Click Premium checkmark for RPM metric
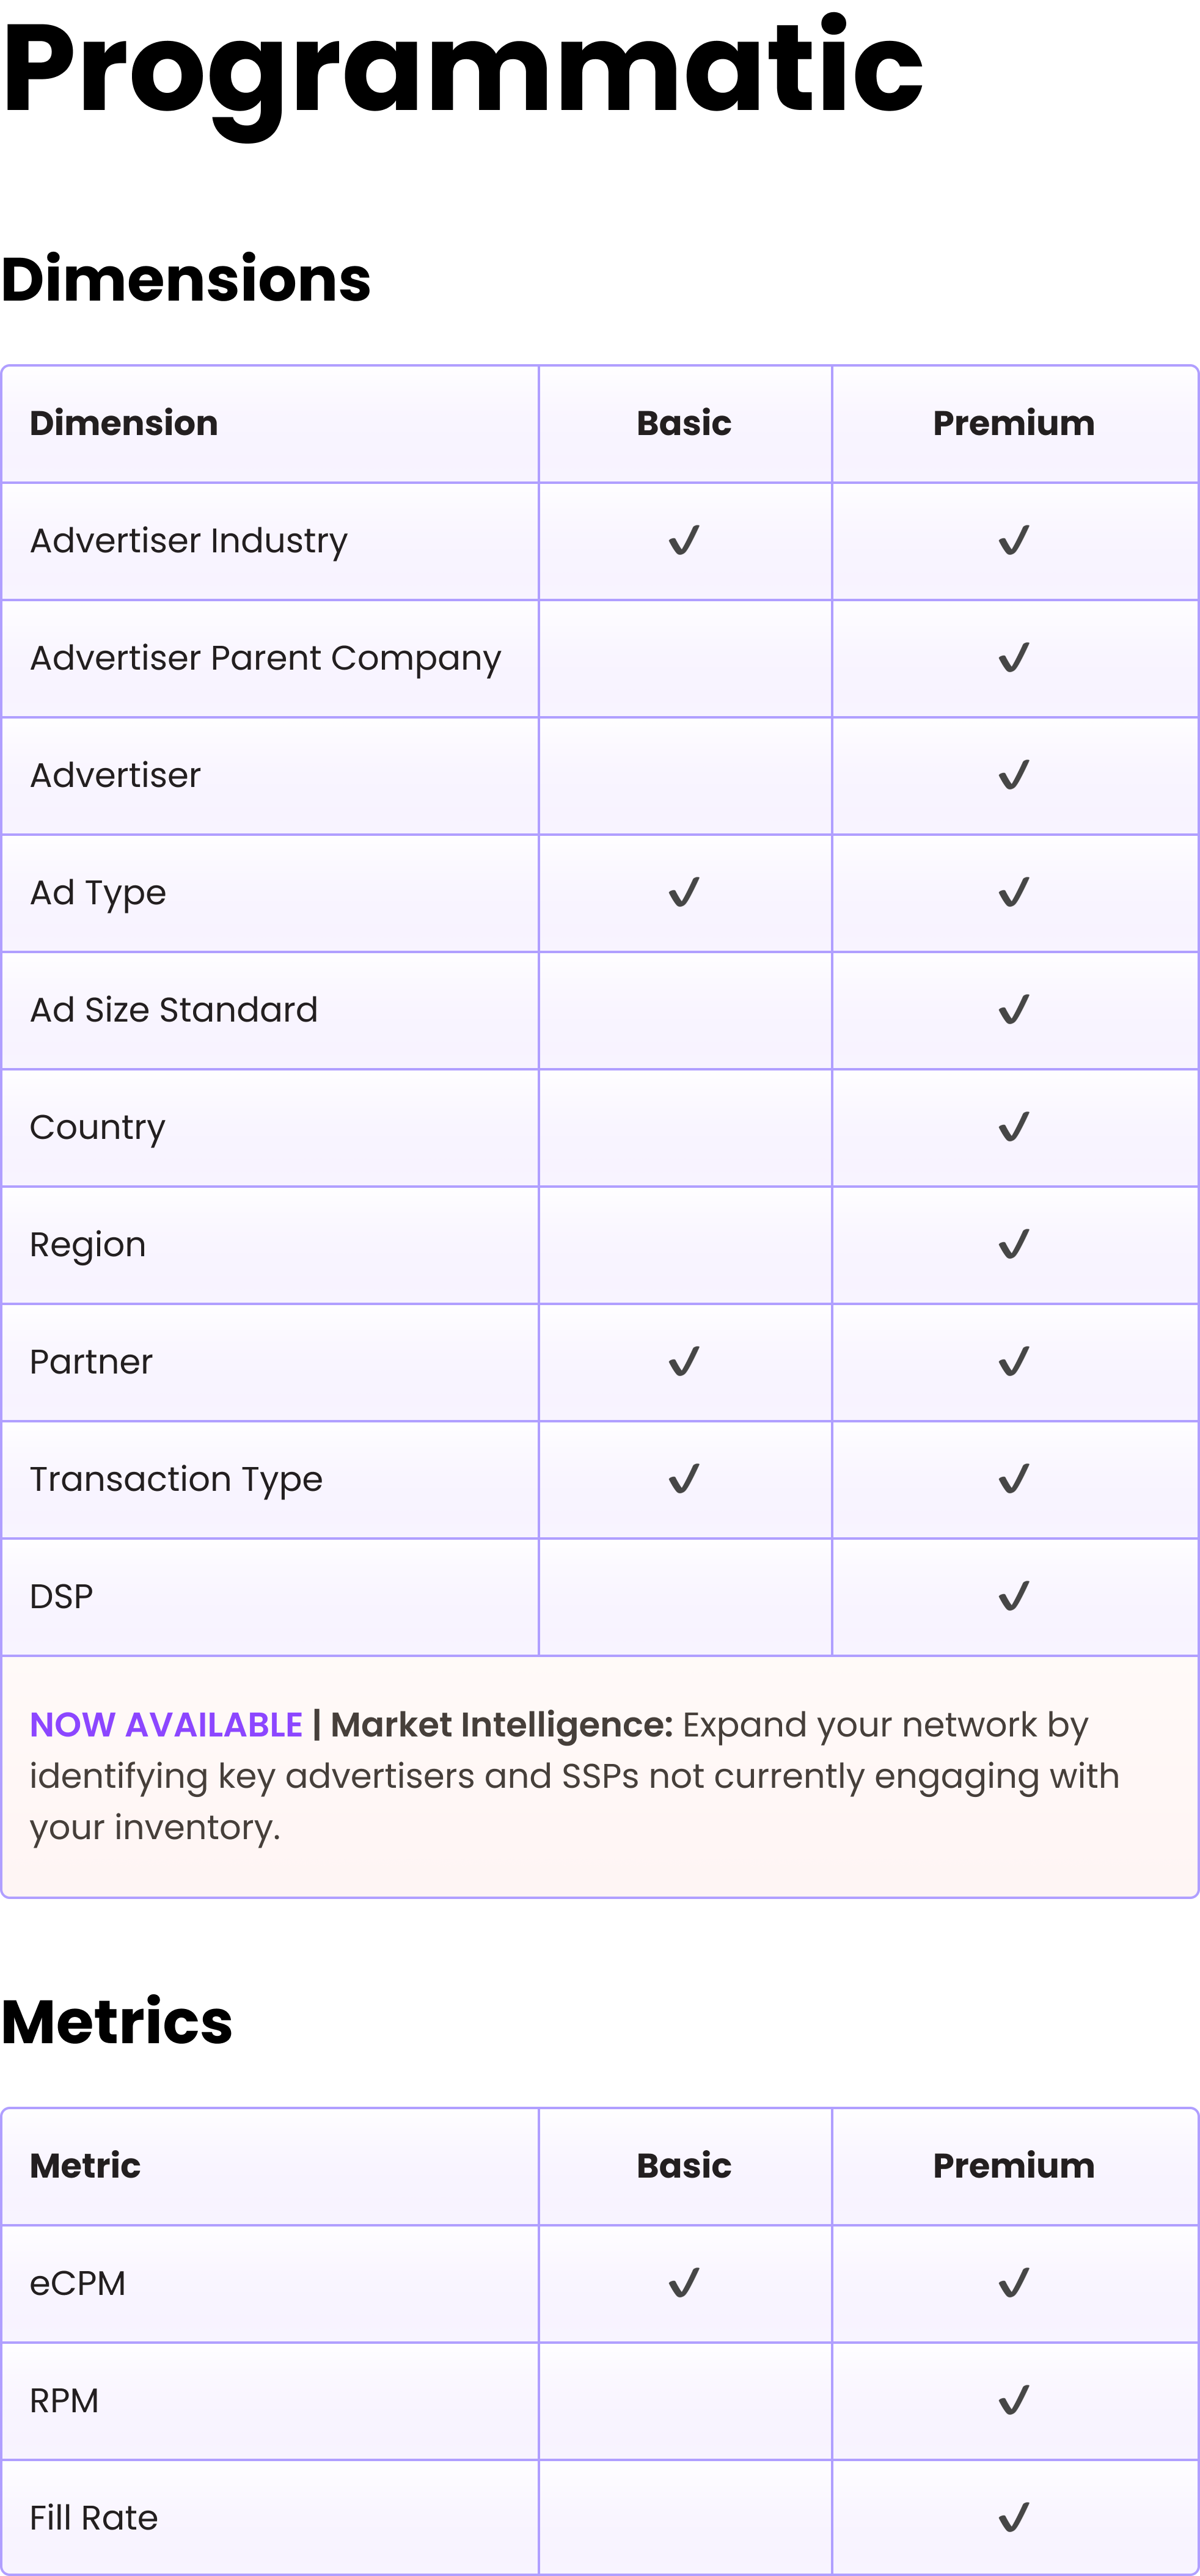The image size is (1200, 2576). click(1014, 2400)
